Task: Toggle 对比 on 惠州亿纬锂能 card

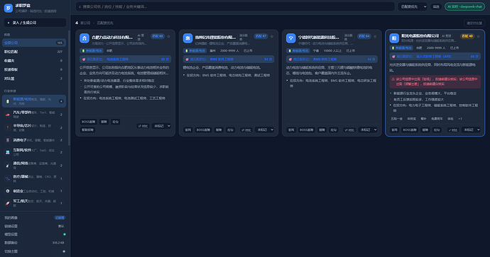Action: tap(246, 130)
